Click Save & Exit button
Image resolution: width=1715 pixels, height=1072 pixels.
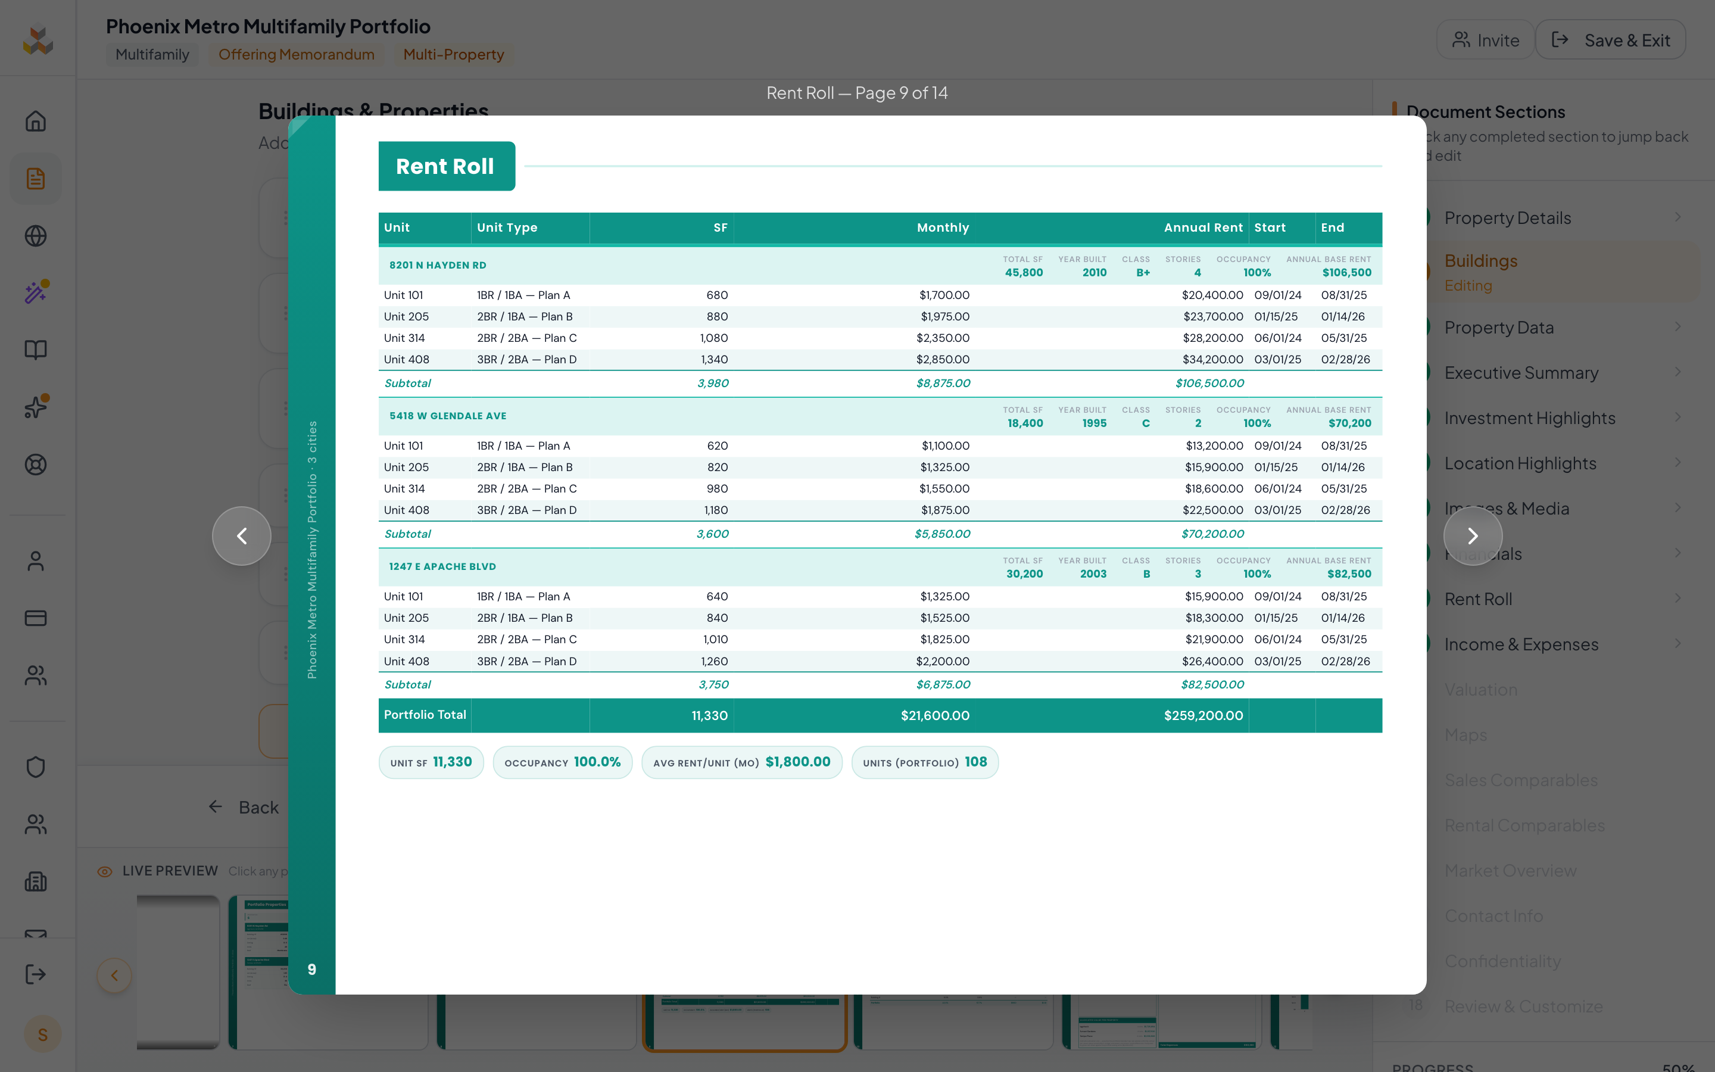[x=1610, y=40]
